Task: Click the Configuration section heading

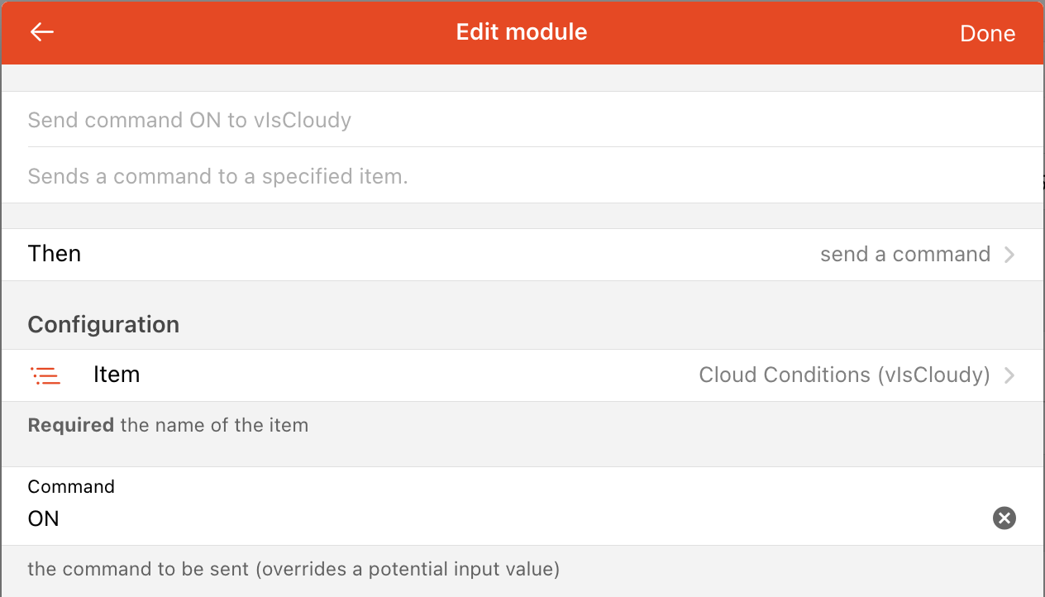Action: coord(103,324)
